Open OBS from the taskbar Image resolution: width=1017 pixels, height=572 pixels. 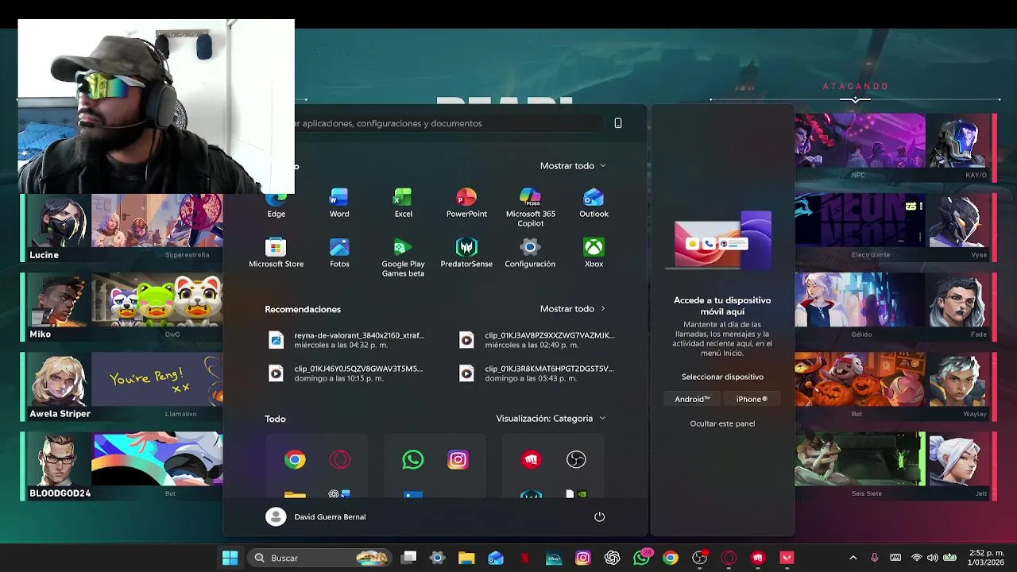coord(699,558)
